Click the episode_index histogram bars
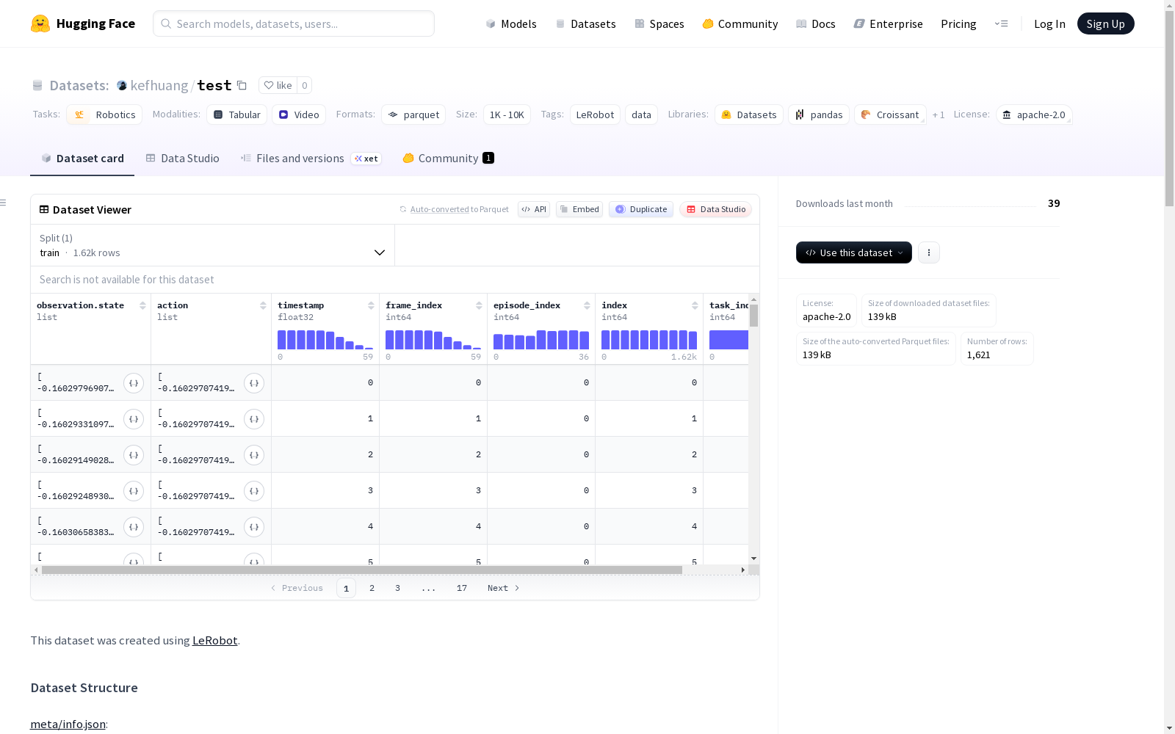 [541, 340]
